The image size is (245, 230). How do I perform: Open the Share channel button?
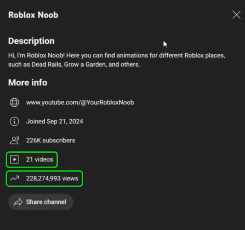pos(41,202)
